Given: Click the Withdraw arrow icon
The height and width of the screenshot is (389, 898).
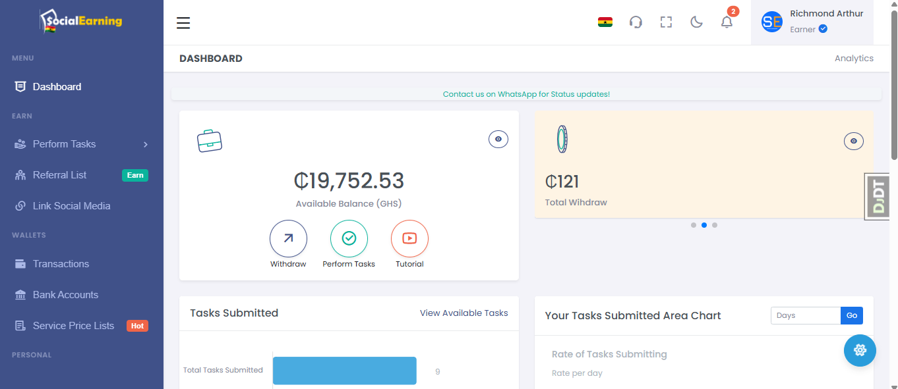Looking at the screenshot, I should click(288, 238).
